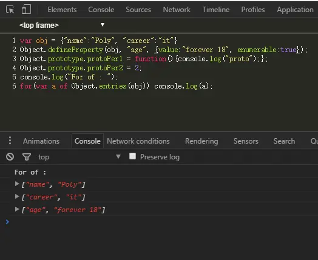Open the Application tab
Screen dimensions: 318x260
(296, 10)
